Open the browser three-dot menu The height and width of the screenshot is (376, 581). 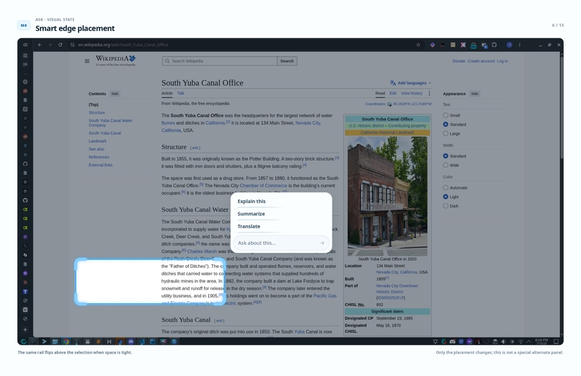(x=520, y=45)
